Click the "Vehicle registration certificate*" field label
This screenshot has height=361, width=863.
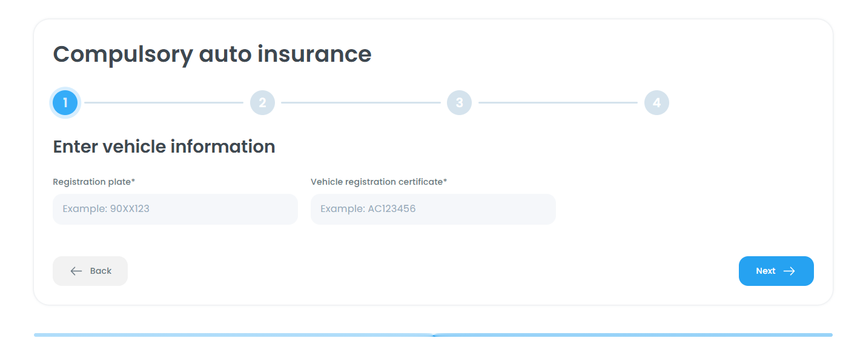pyautogui.click(x=379, y=182)
